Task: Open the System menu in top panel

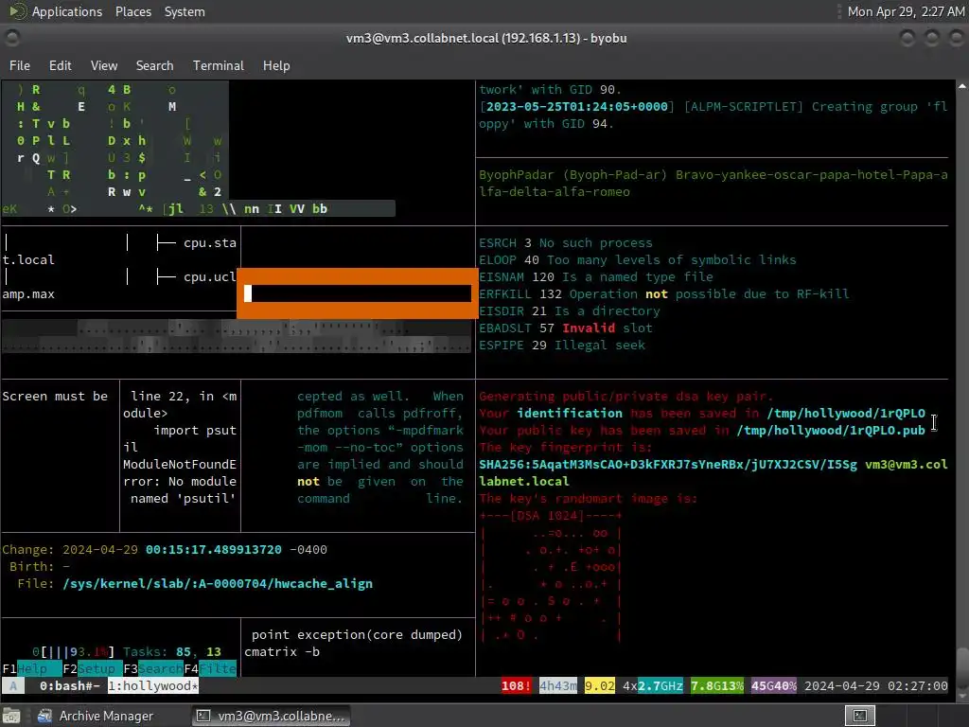Action: coord(185,11)
